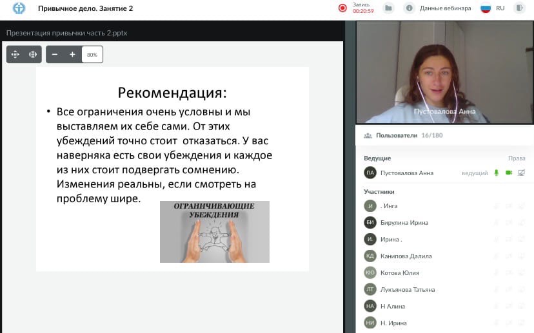Toggle camera icon for Пустовалова Анна
This screenshot has height=333, width=534.
pyautogui.click(x=509, y=173)
